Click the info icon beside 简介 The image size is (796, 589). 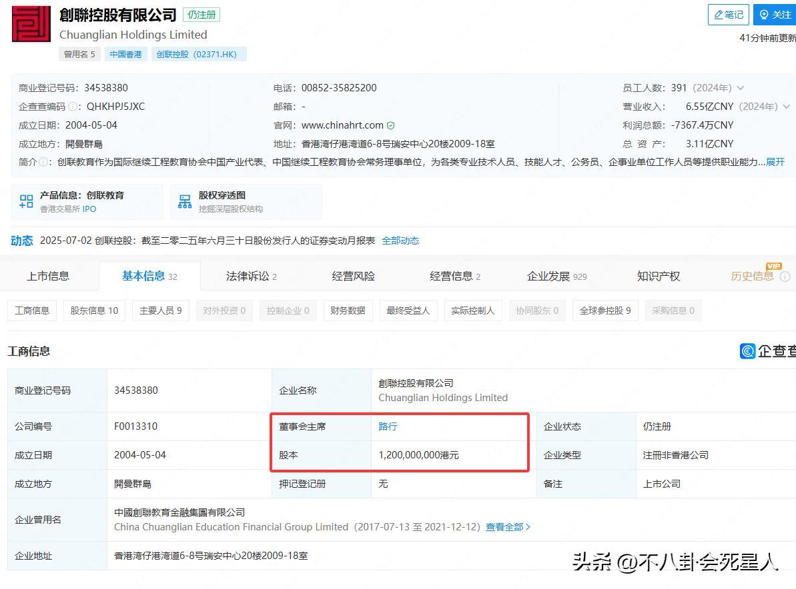[43, 162]
